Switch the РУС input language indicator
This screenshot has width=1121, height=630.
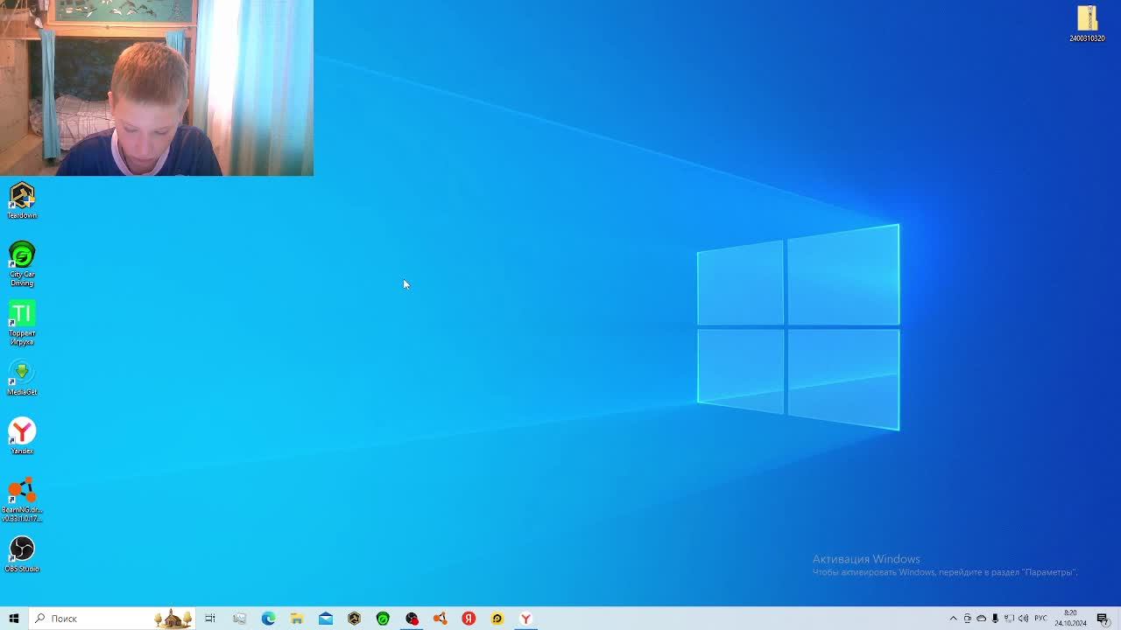(x=1040, y=619)
